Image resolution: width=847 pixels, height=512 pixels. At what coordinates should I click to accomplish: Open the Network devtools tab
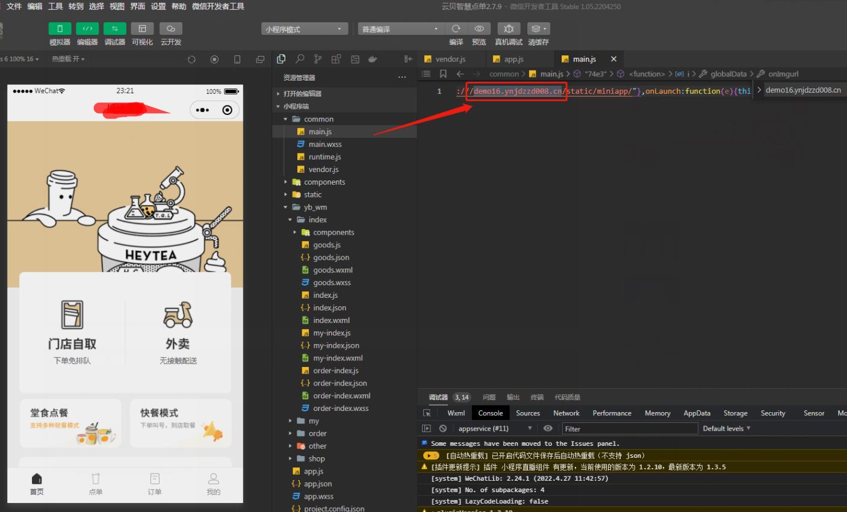[566, 413]
